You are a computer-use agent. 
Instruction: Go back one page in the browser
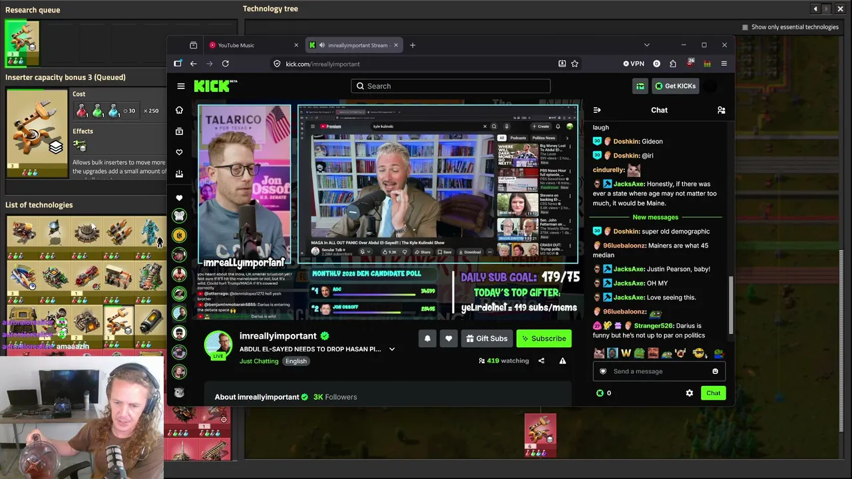click(x=193, y=64)
